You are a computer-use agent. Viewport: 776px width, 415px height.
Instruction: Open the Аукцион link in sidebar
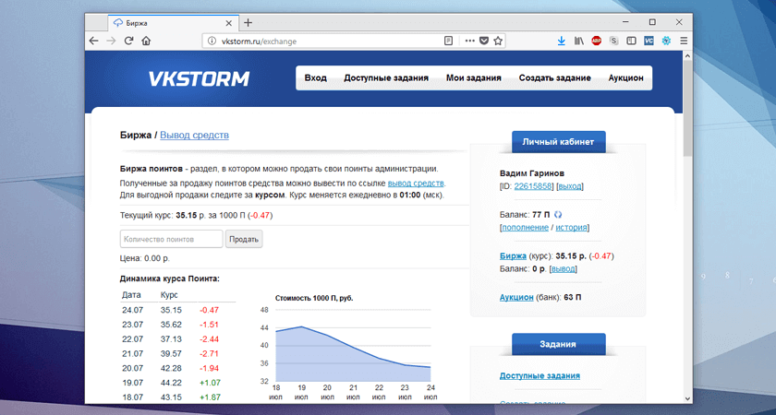click(x=516, y=297)
